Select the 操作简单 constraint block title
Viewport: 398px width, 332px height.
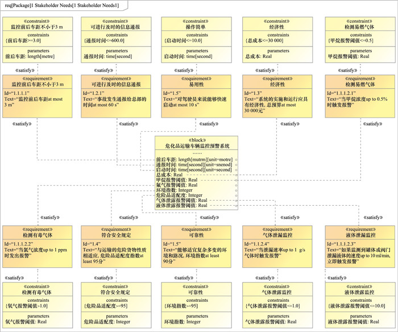coord(196,27)
